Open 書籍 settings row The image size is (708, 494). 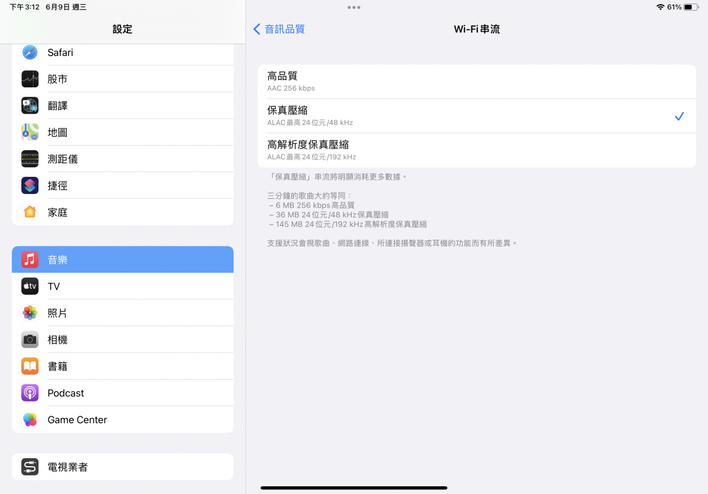(x=123, y=366)
